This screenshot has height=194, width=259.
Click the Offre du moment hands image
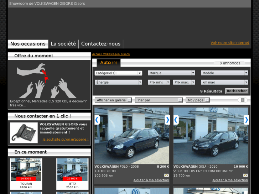tap(47, 80)
